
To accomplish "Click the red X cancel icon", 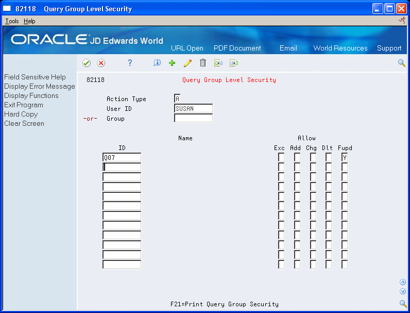I will coord(101,63).
